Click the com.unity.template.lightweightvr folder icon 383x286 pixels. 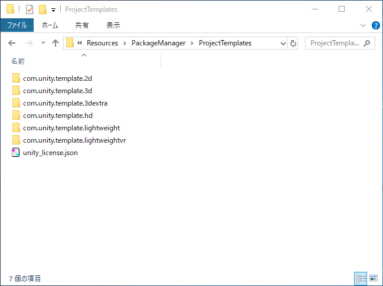(x=16, y=140)
